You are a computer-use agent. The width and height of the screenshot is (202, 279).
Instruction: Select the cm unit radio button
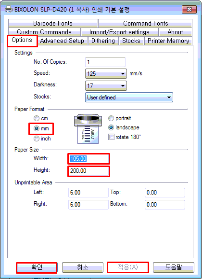(x=37, y=118)
